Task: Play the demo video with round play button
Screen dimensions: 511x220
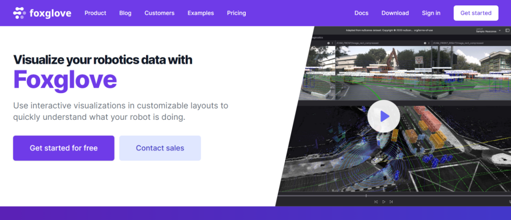Action: click(384, 116)
